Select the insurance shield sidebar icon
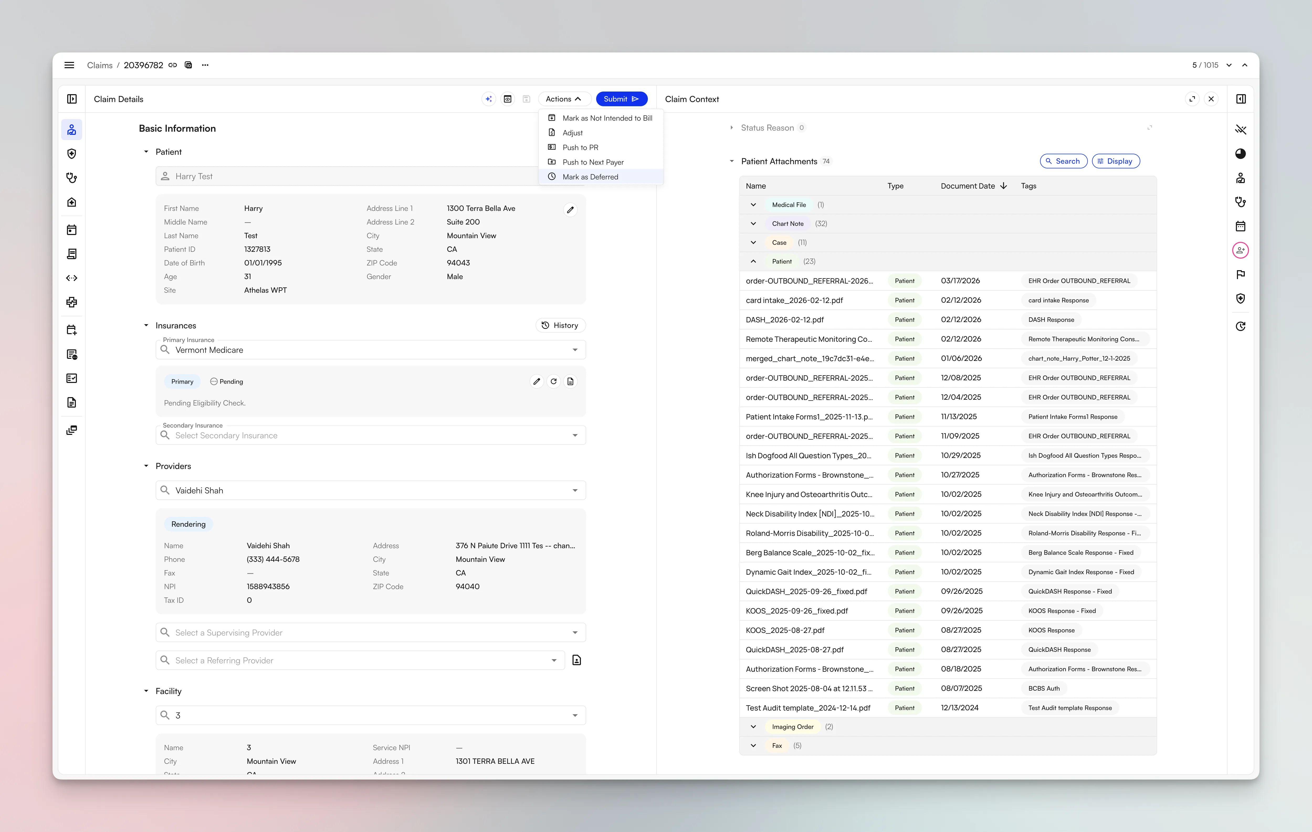Screen dimensions: 1312x832 coord(72,153)
